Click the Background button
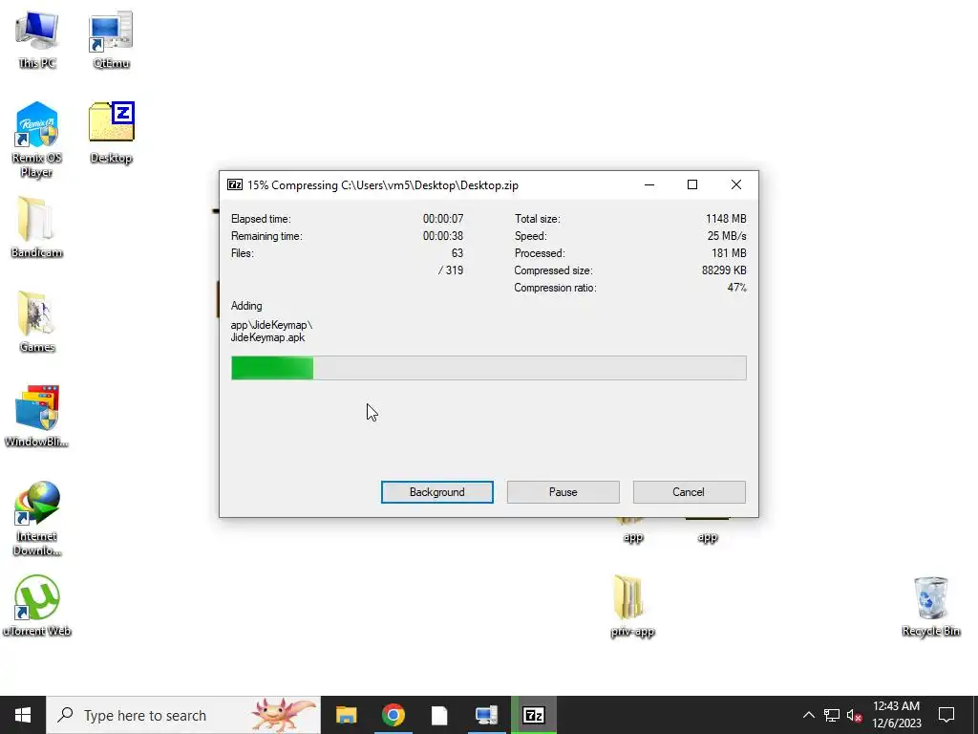This screenshot has width=978, height=734. tap(437, 492)
